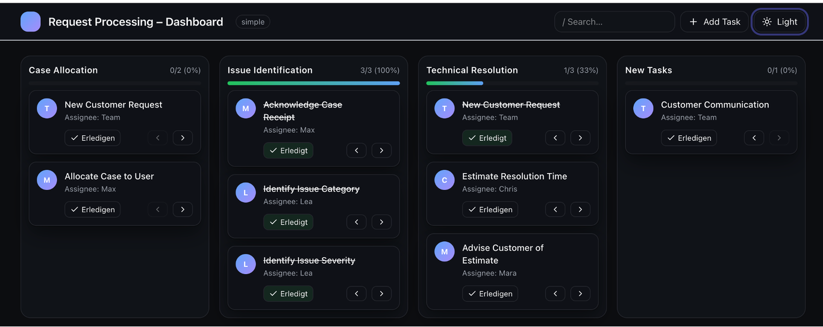Click the Issue Identification progress bar

click(x=313, y=83)
